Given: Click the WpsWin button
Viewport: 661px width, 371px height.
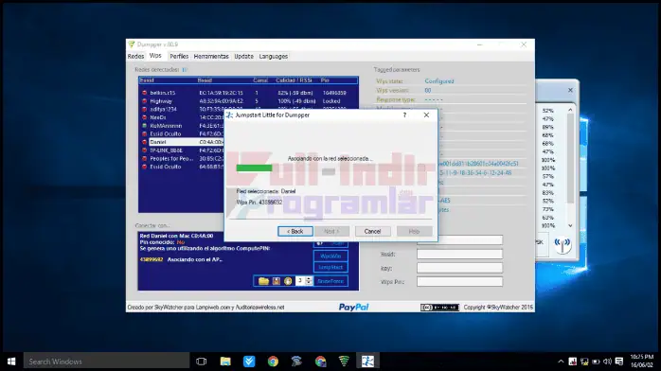Looking at the screenshot, I should [x=330, y=256].
